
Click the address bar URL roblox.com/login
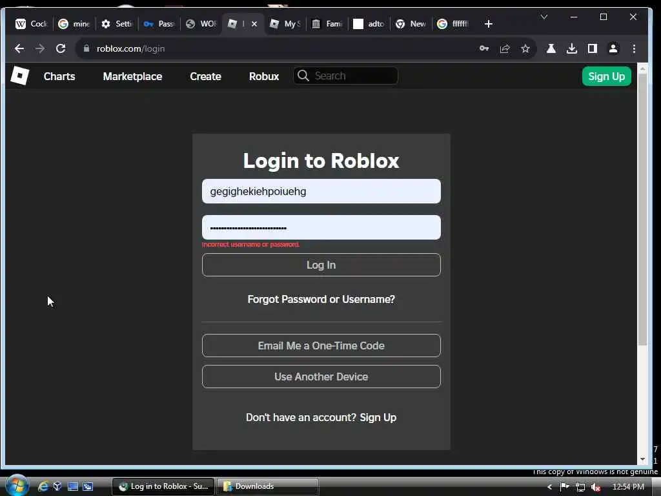tap(130, 48)
